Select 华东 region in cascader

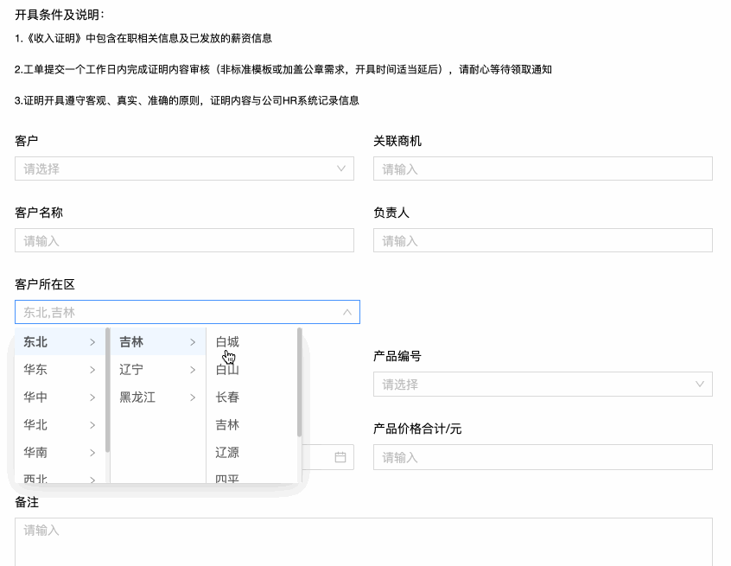click(x=60, y=370)
